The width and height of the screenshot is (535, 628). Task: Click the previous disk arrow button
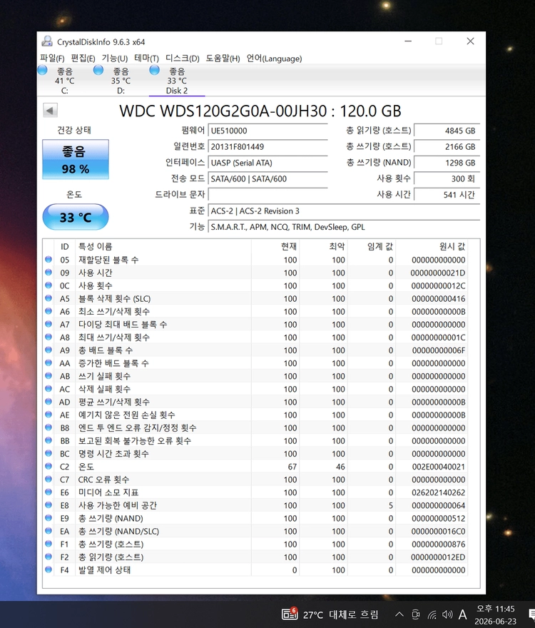[x=50, y=110]
